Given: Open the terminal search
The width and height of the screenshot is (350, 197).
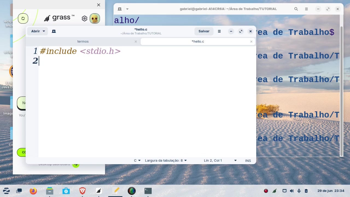Looking at the screenshot, I should pyautogui.click(x=296, y=9).
